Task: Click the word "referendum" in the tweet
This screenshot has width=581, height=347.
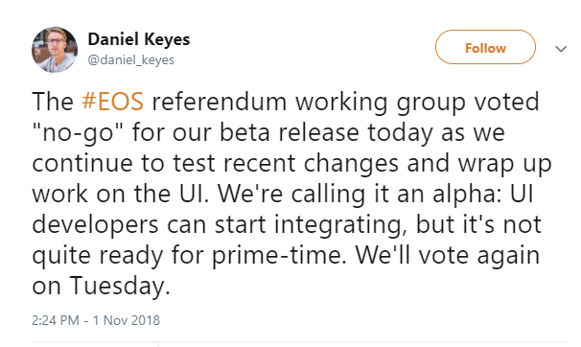Action: [x=219, y=101]
